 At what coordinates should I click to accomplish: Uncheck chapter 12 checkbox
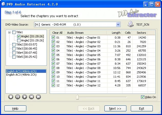click(x=53, y=85)
